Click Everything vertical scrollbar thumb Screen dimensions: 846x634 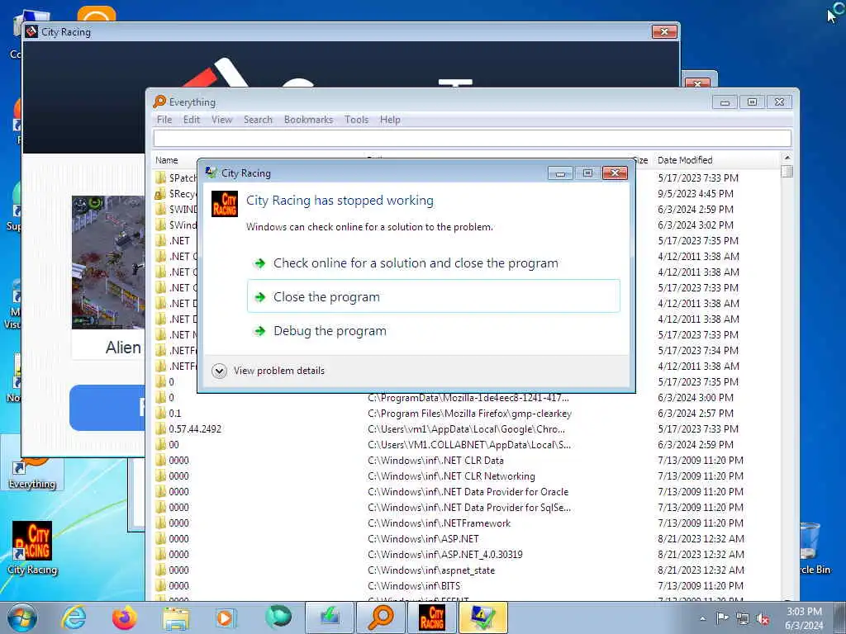787,172
